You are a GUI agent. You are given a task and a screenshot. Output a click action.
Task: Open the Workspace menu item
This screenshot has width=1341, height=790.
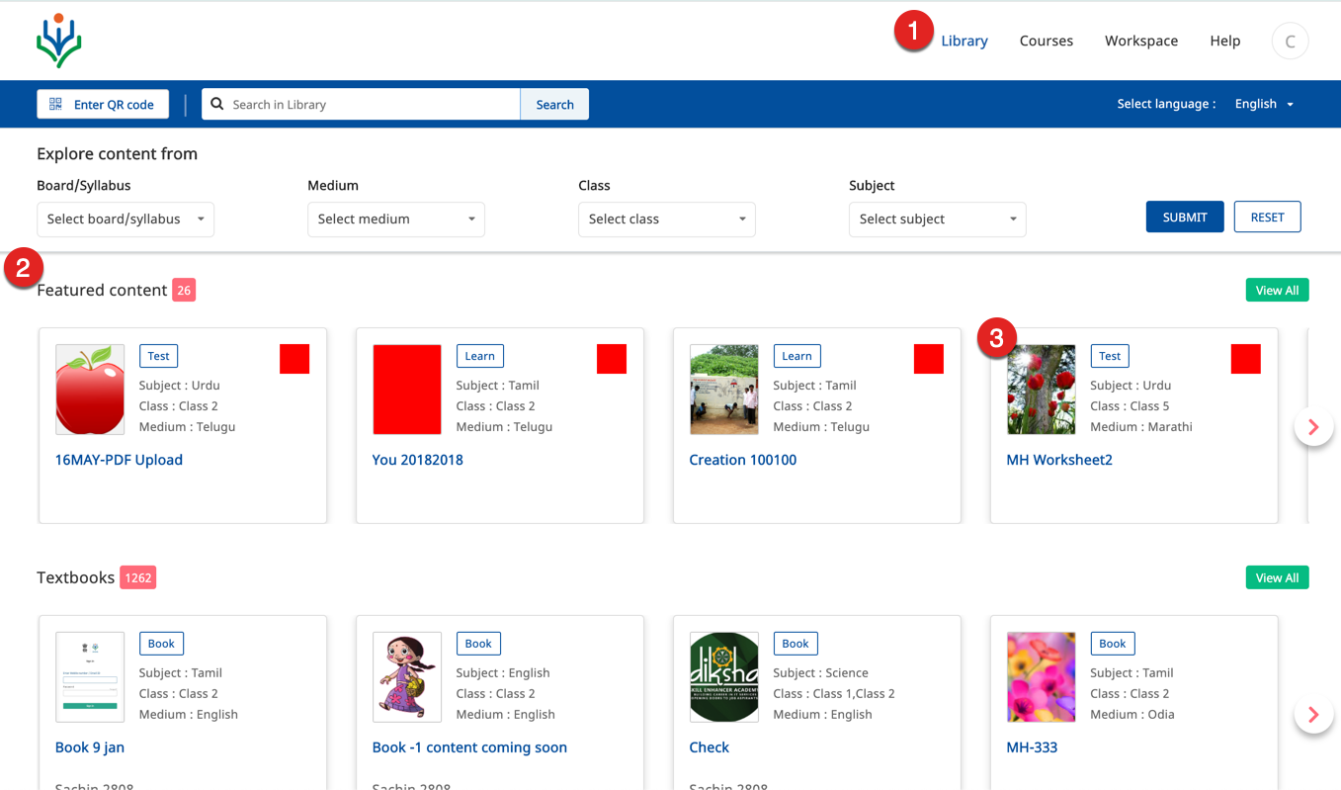1140,41
